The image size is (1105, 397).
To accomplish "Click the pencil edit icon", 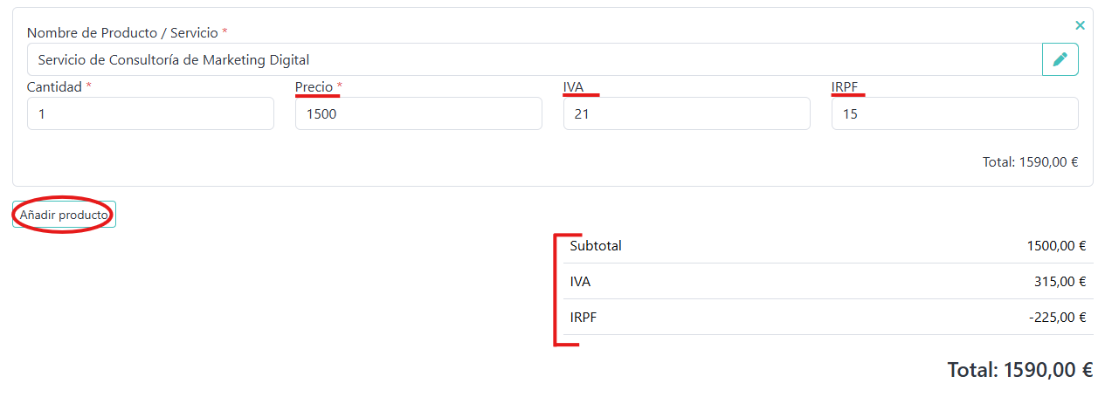I will point(1060,59).
